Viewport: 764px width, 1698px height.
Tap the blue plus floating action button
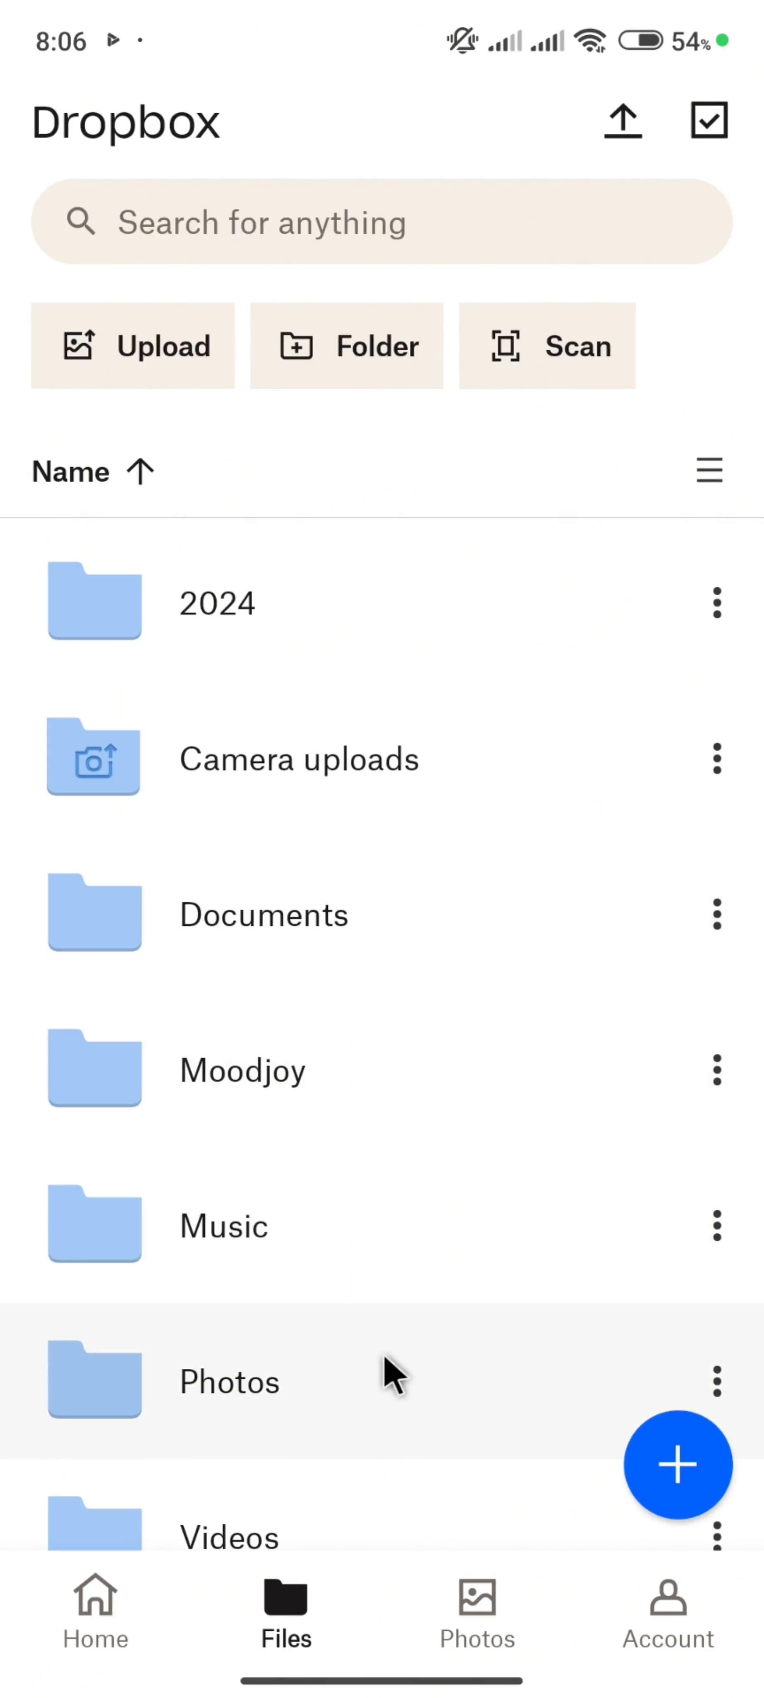pos(678,1464)
